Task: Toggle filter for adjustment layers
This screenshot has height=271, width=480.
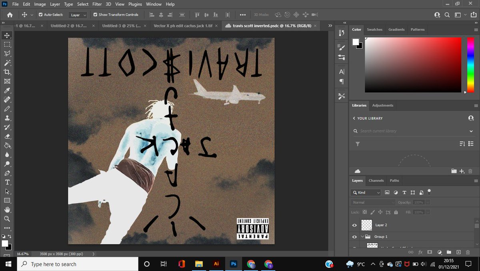Action: [x=396, y=192]
